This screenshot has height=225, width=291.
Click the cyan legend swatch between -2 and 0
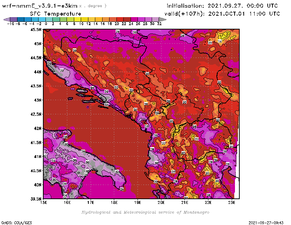coord(42,19)
